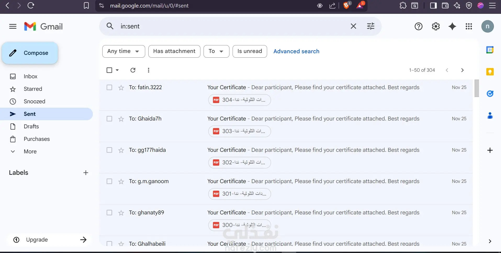501x253 pixels.
Task: Open Google Keep side panel
Action: click(490, 72)
